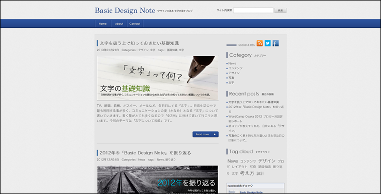This screenshot has width=381, height=194.
Task: Select デザイン in the Category list
Action: pos(234,73)
